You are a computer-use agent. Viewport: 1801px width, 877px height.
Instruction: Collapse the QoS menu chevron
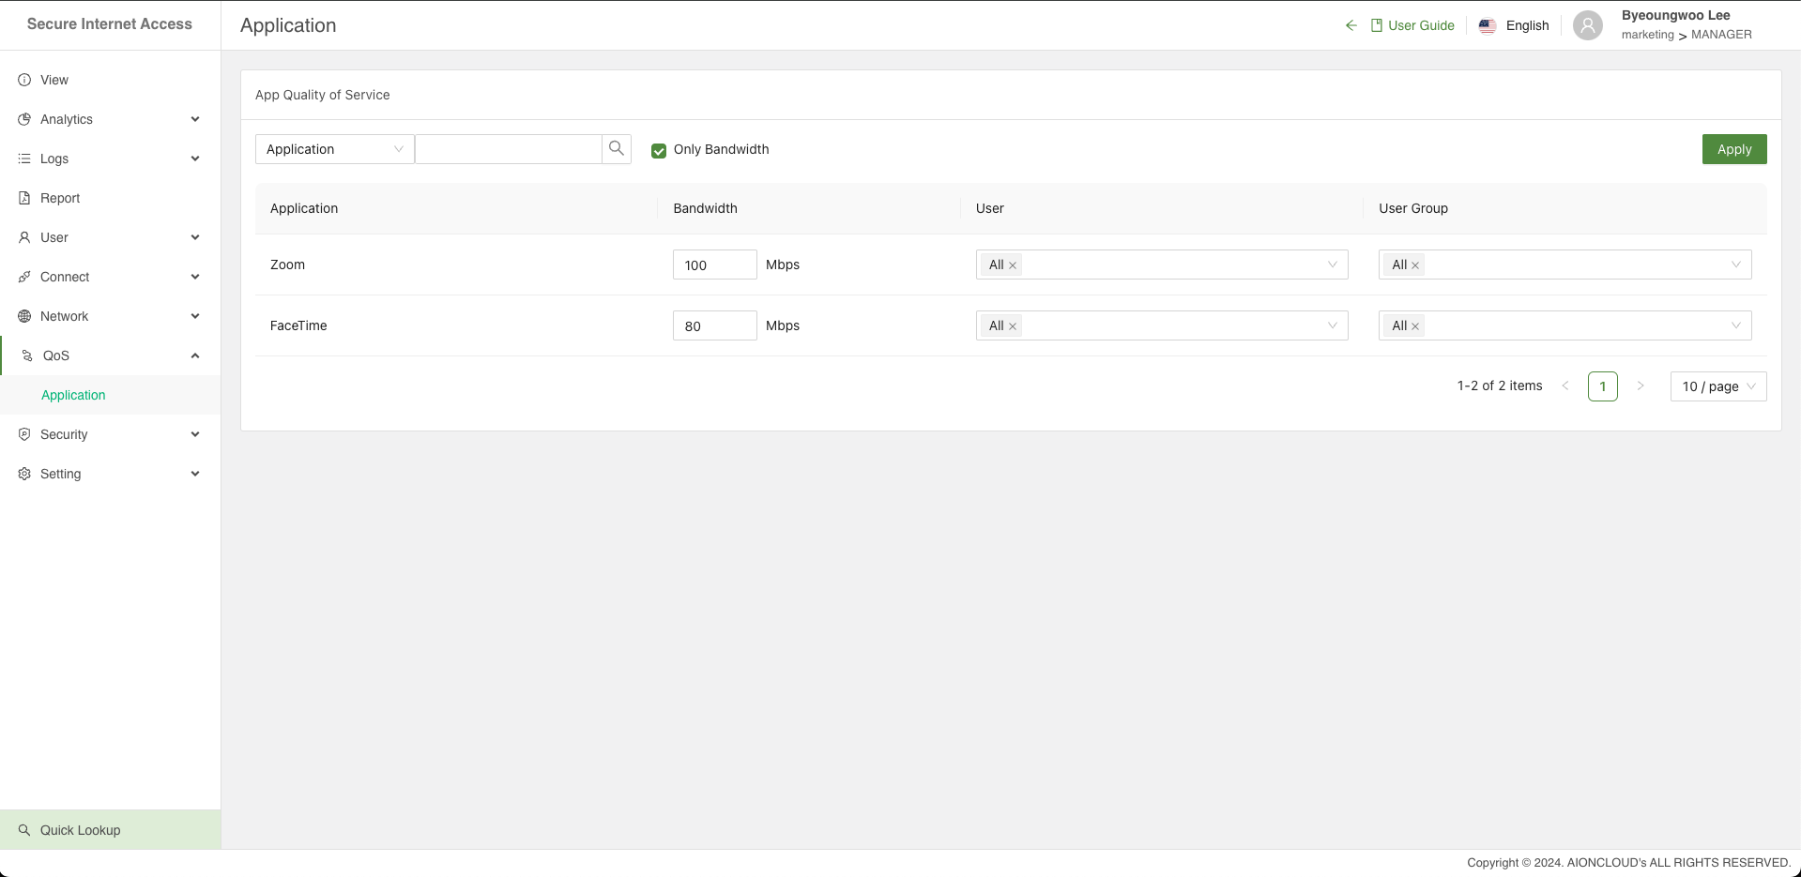coord(195,355)
